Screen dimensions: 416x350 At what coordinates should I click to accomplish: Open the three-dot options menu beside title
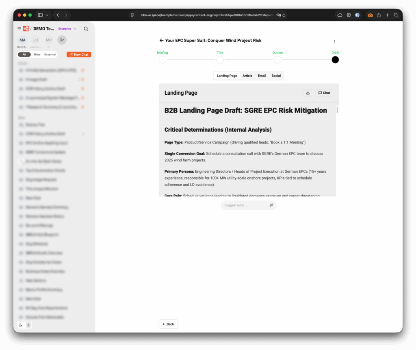click(x=334, y=42)
